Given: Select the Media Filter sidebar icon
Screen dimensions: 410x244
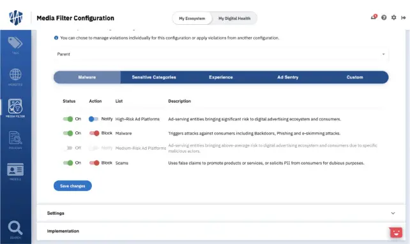Looking at the screenshot, I should [x=15, y=108].
